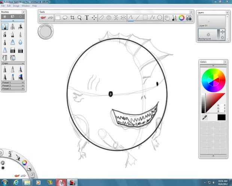
Task: Toggle X-axis symmetry tool
Action: pyautogui.click(x=123, y=18)
